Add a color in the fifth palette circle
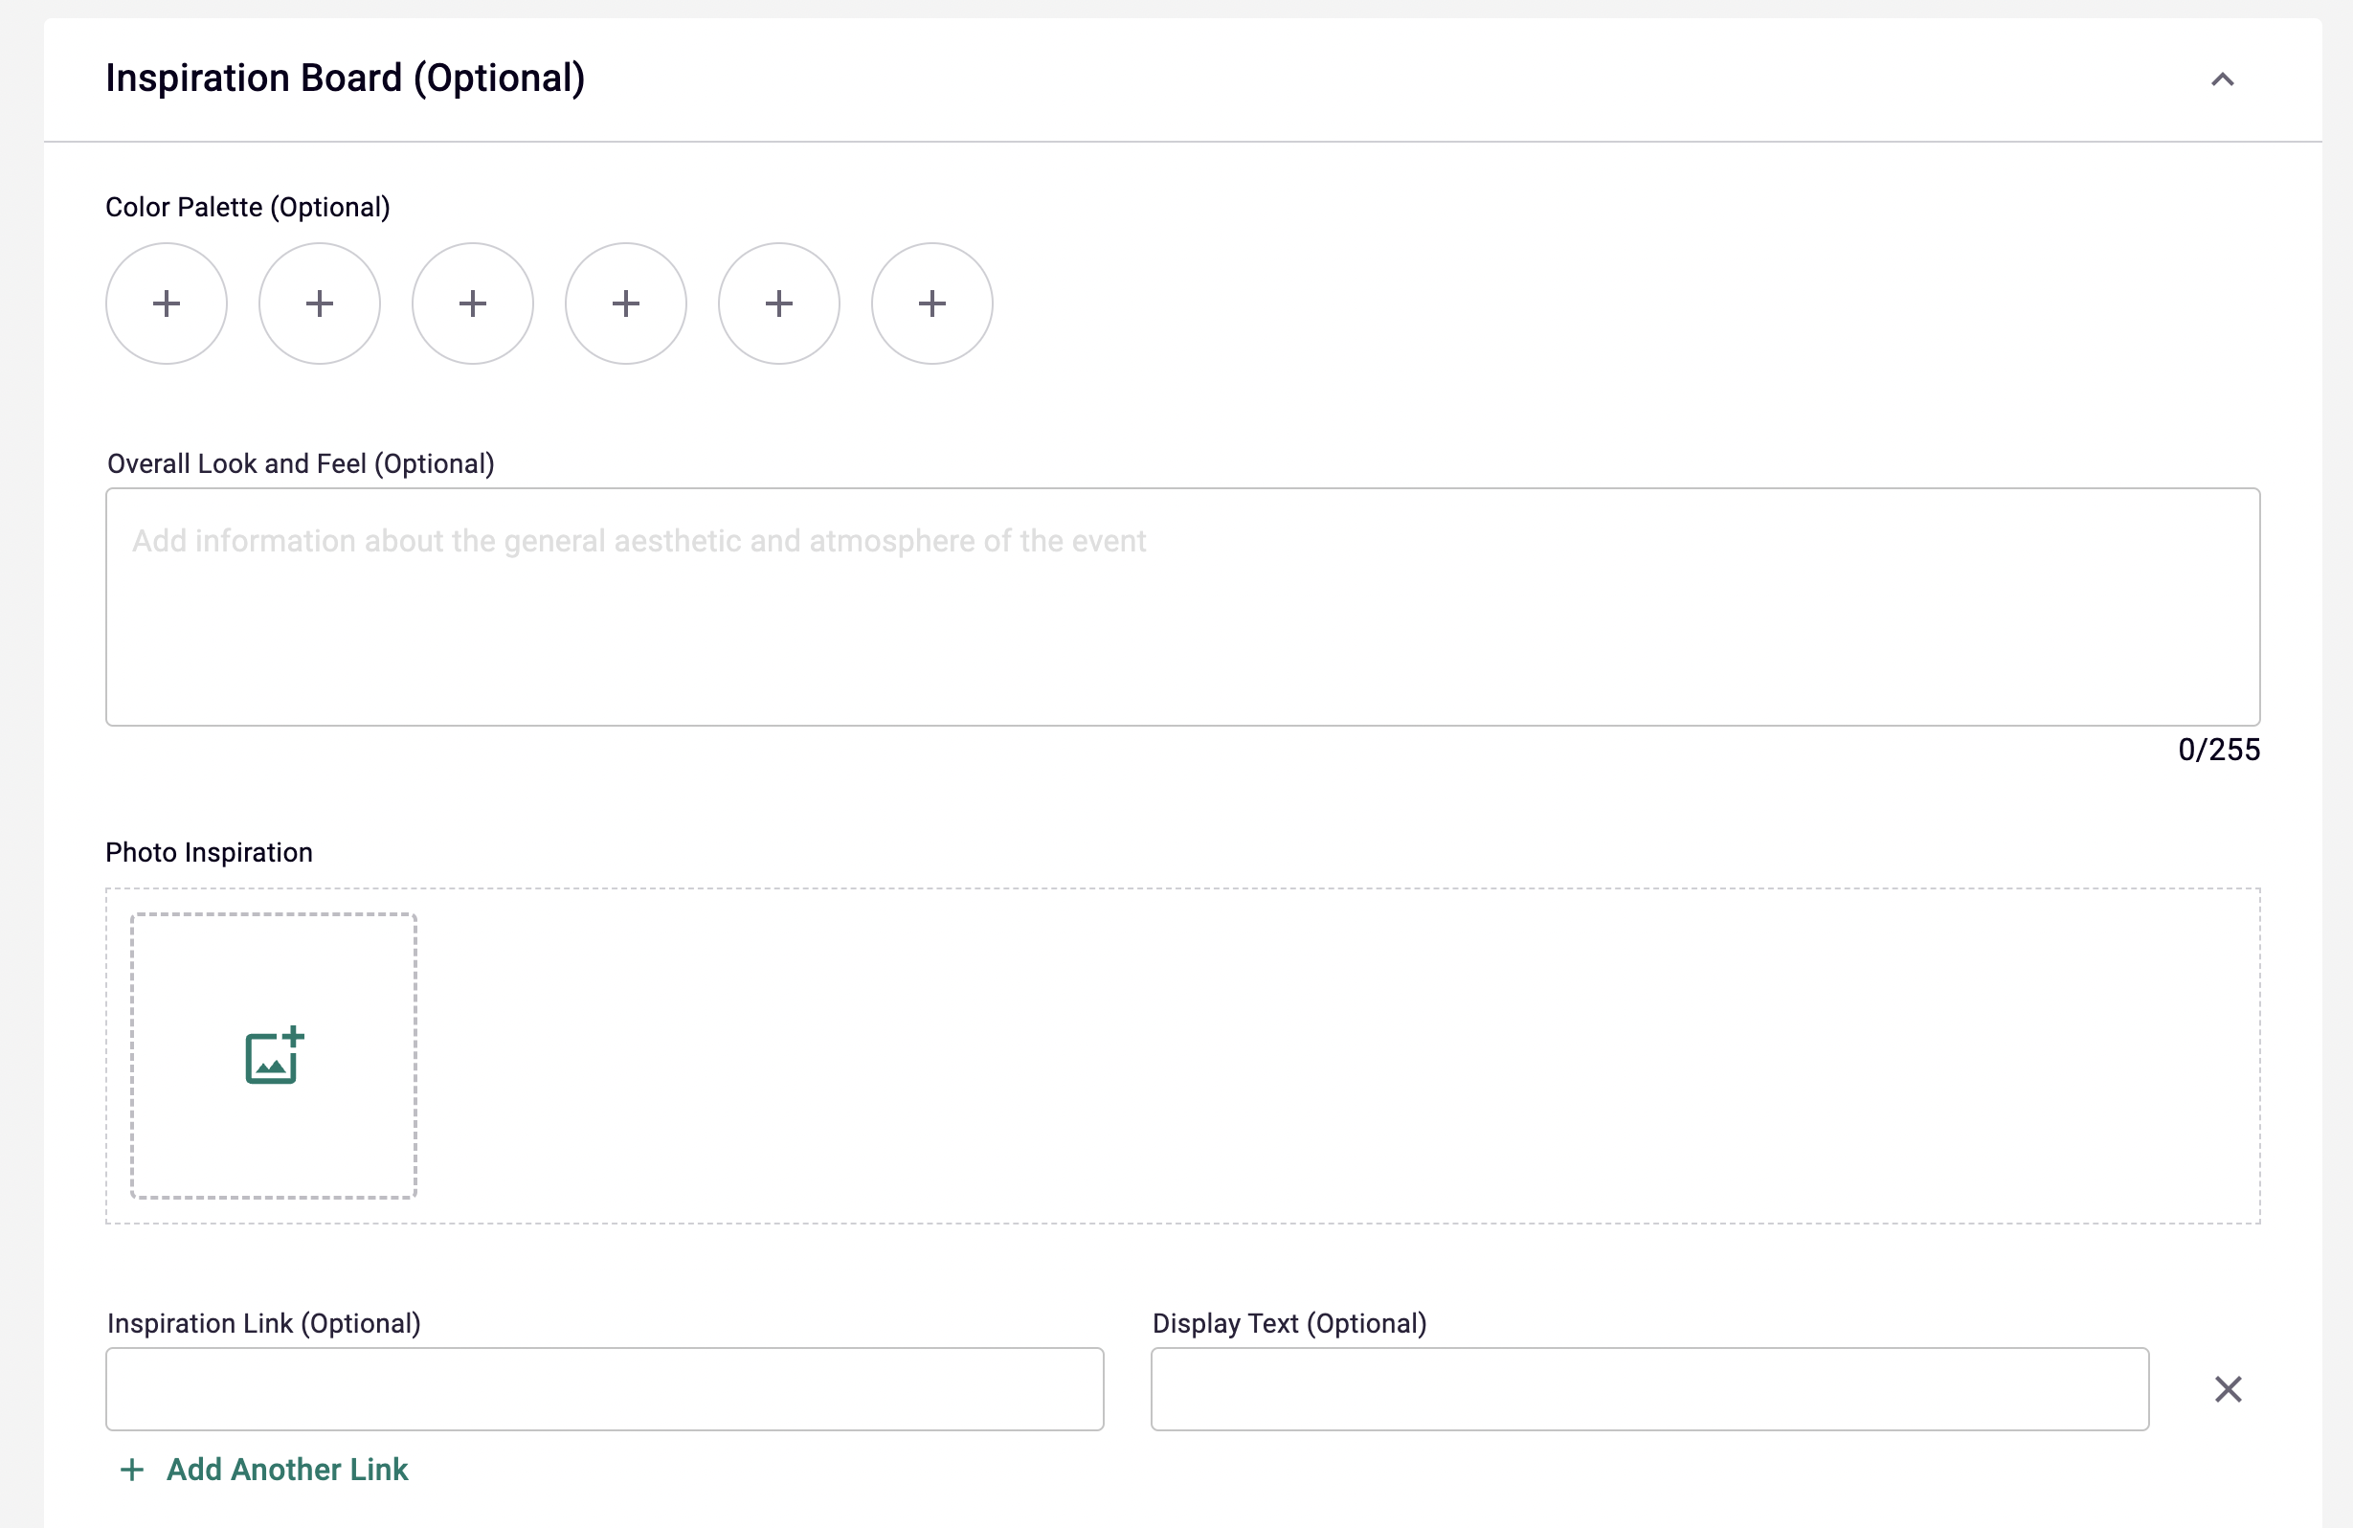Viewport: 2353px width, 1528px height. coord(778,303)
